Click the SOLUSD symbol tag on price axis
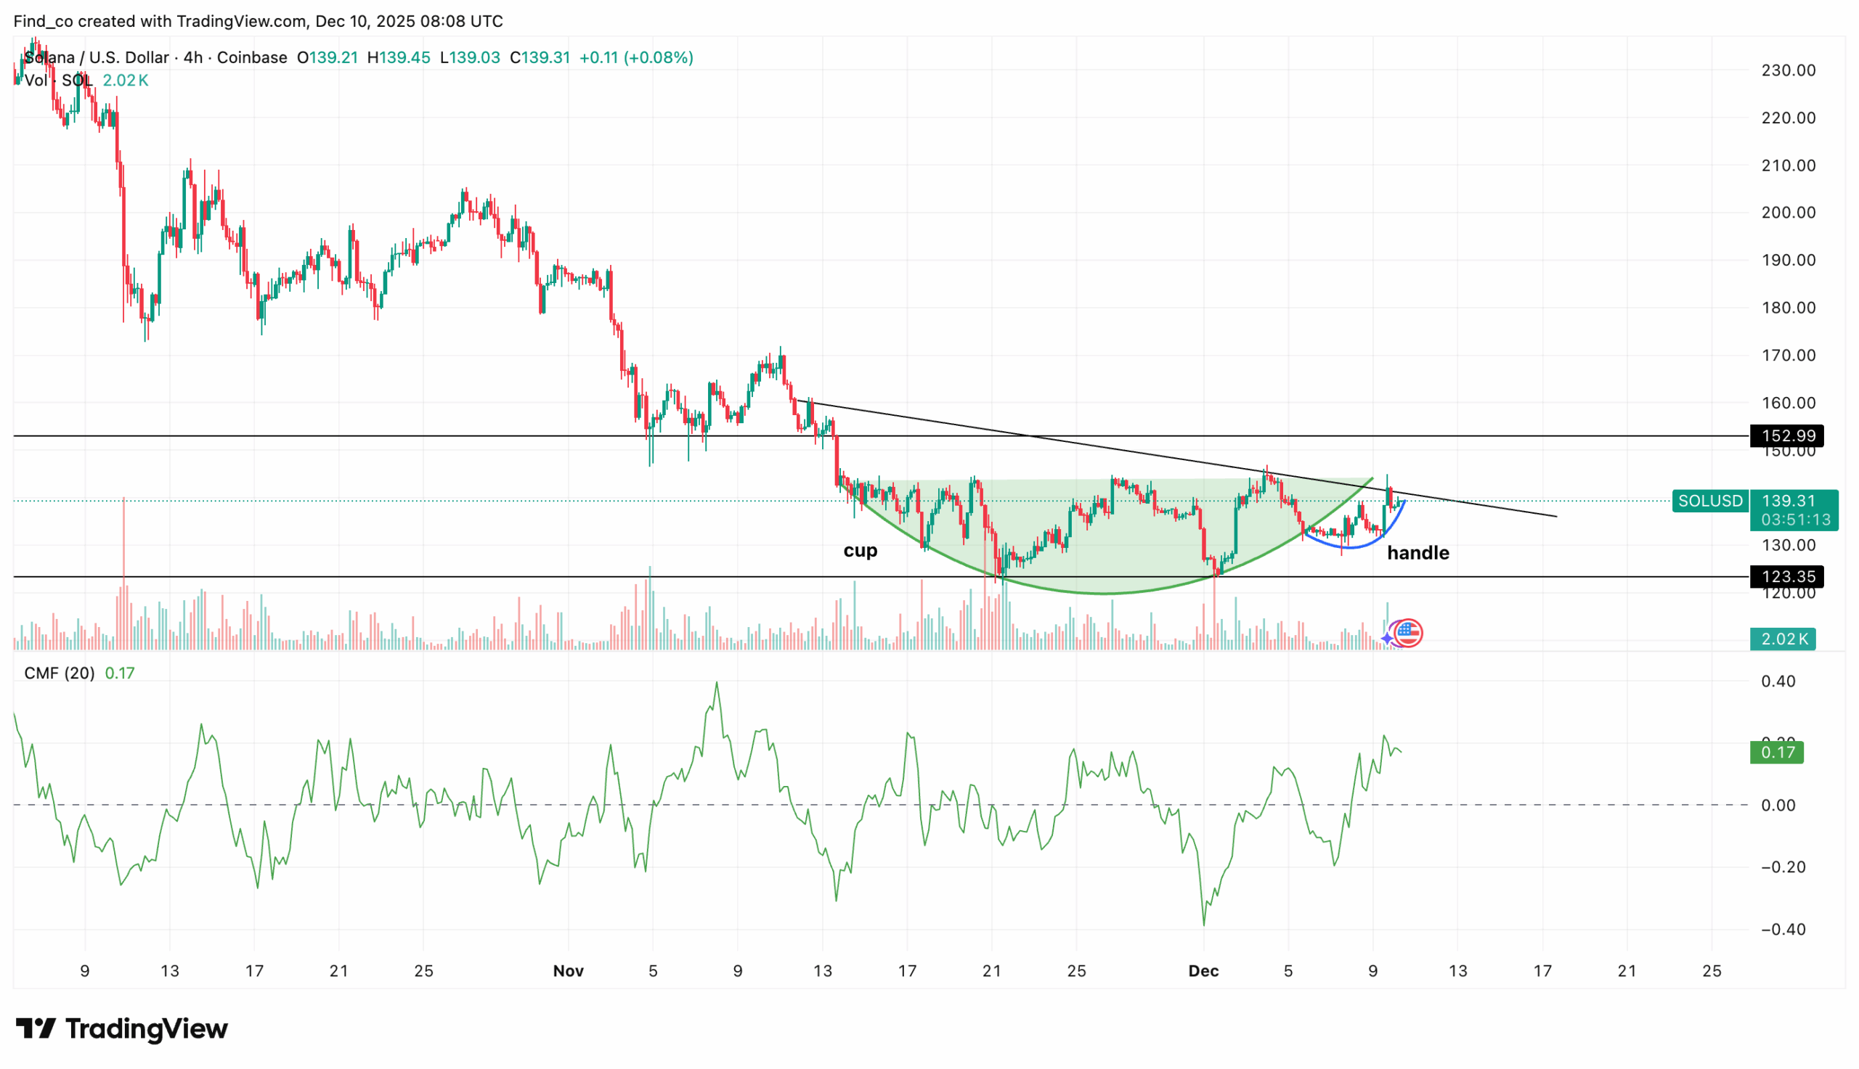 (x=1710, y=501)
